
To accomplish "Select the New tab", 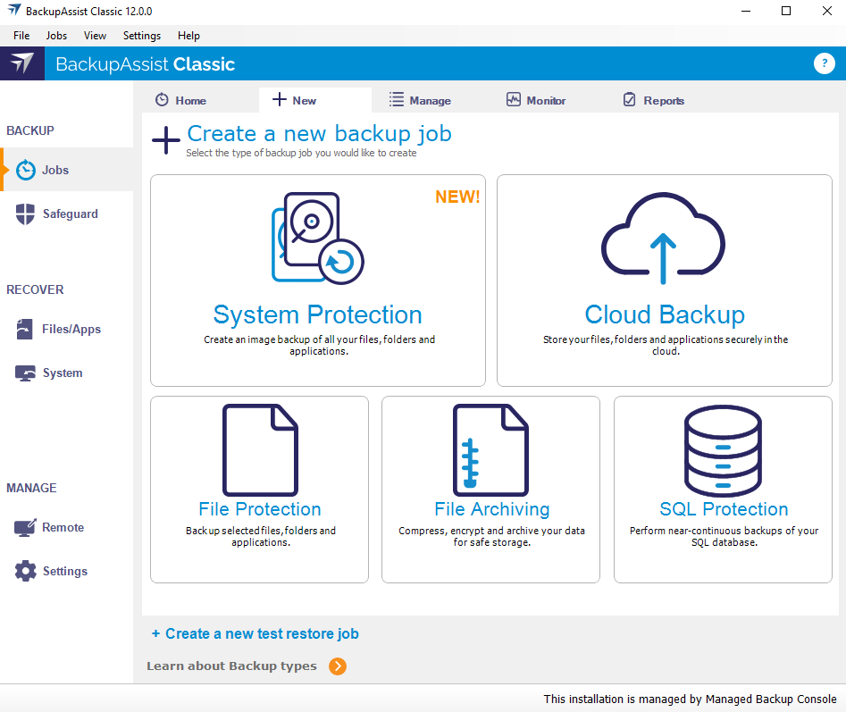I will click(x=315, y=100).
